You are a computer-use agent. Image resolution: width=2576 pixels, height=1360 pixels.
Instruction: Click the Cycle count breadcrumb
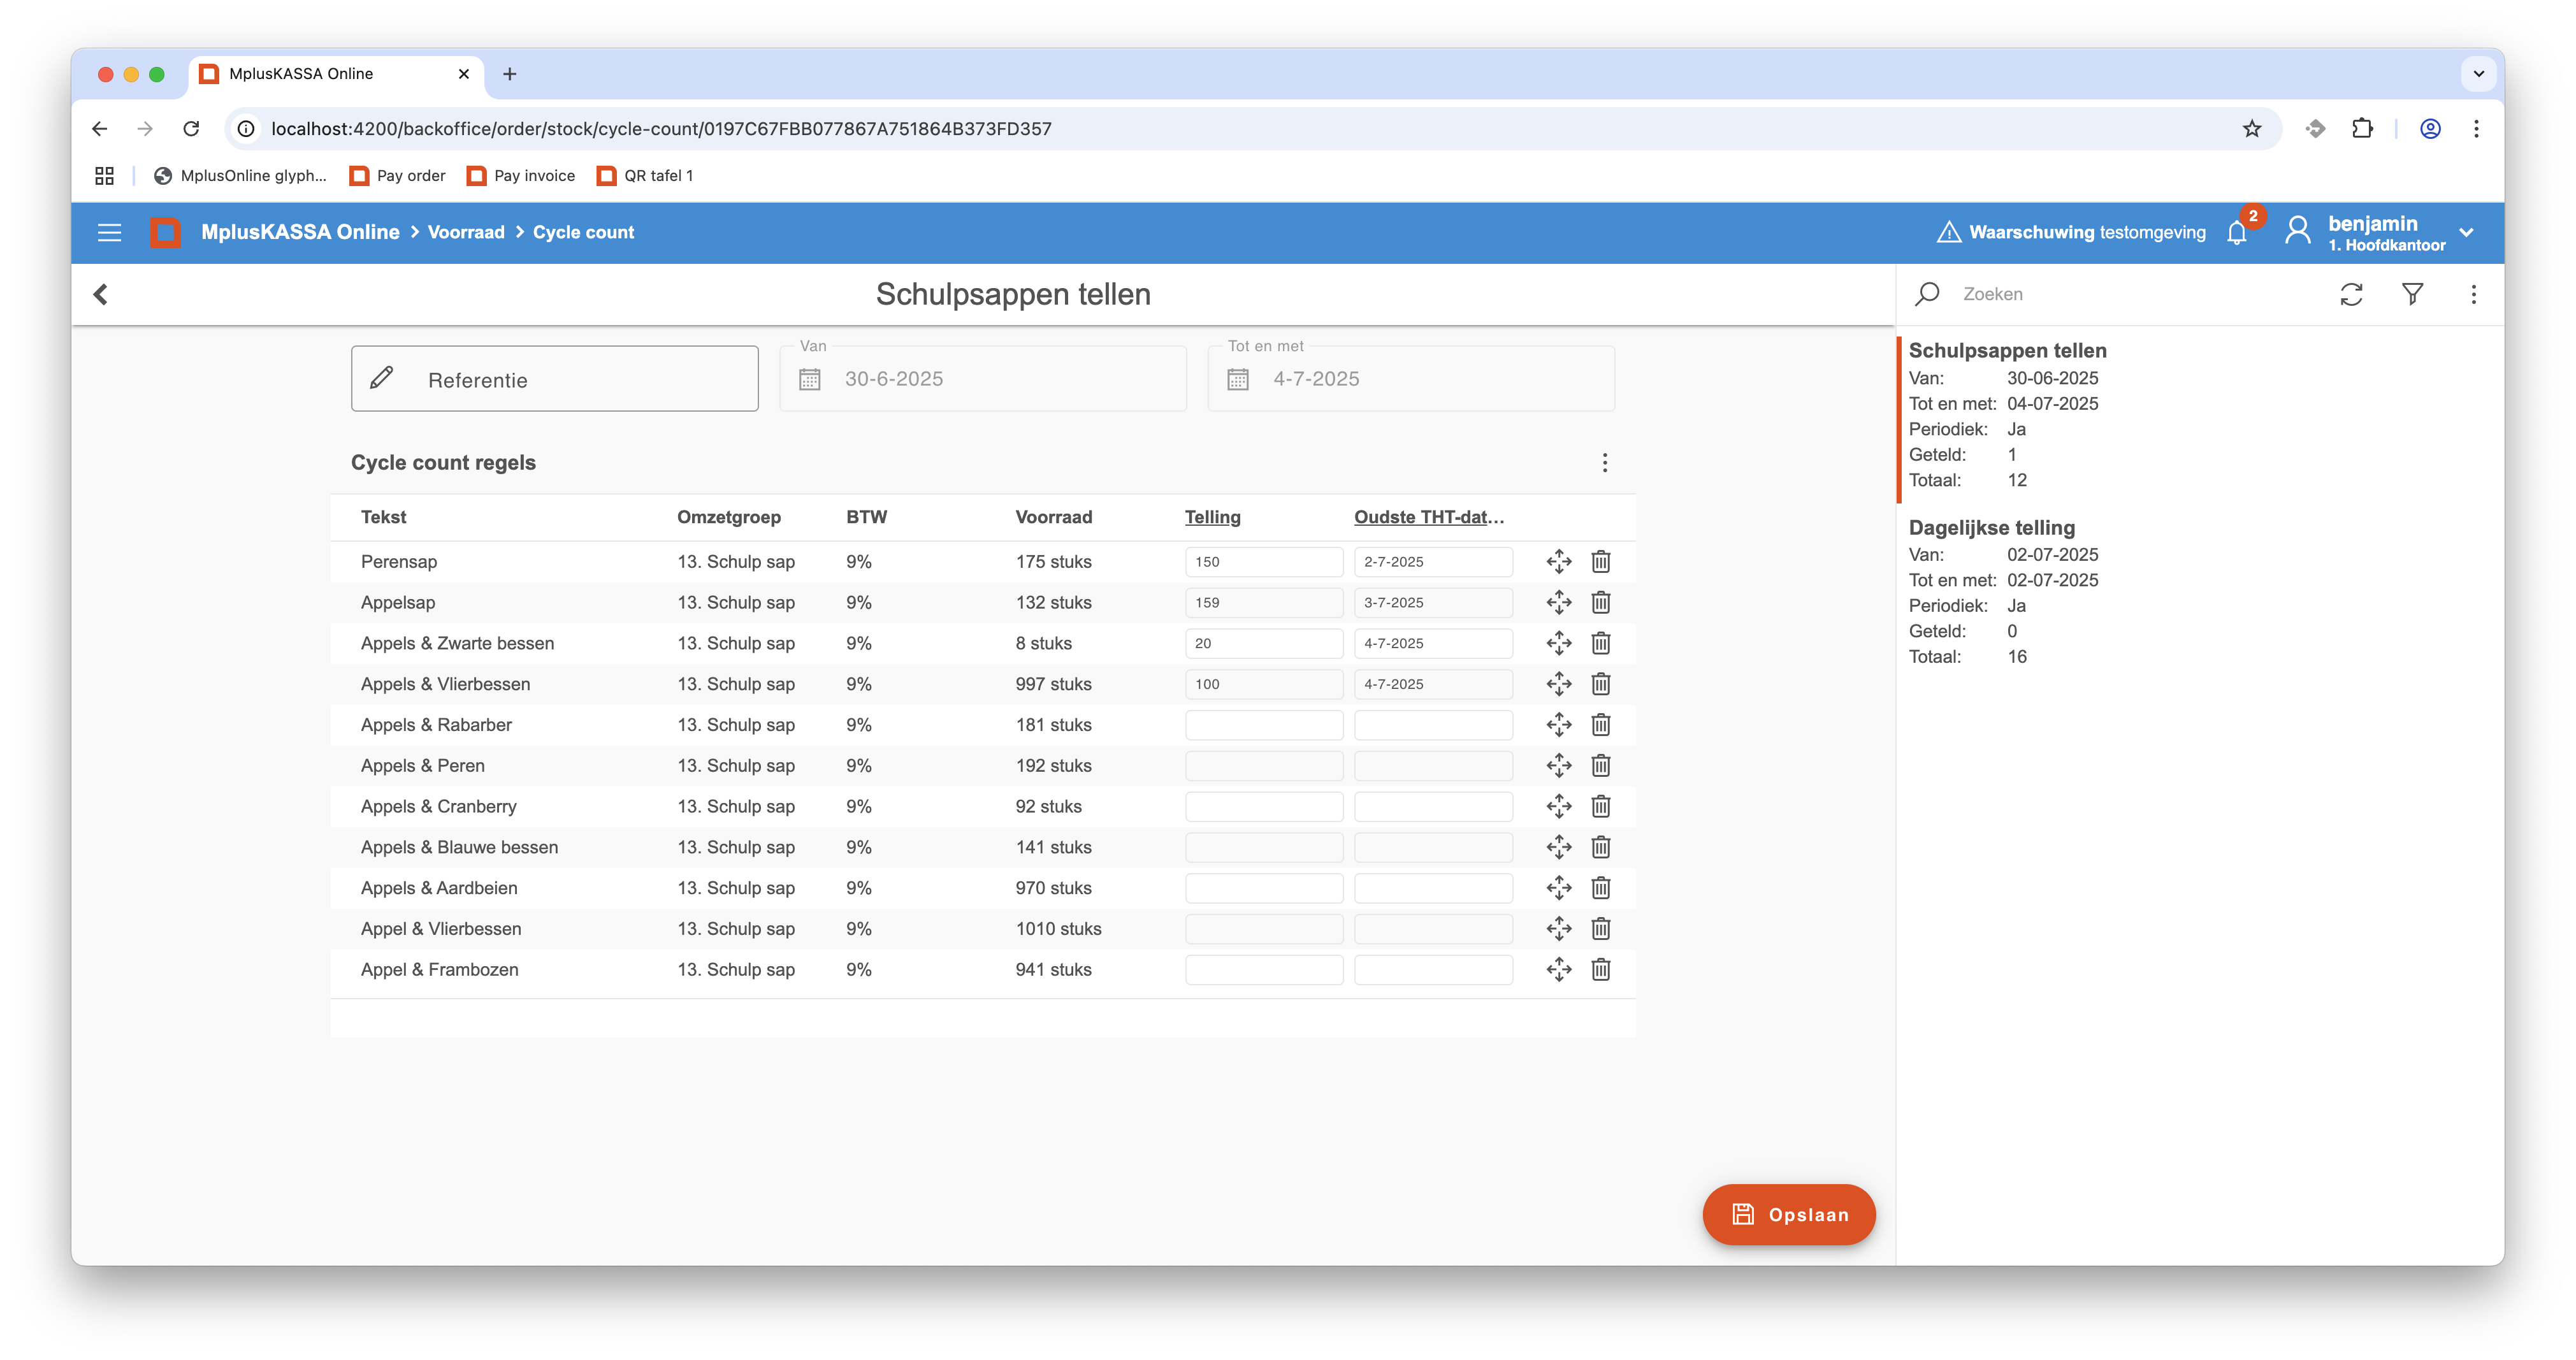click(x=583, y=233)
